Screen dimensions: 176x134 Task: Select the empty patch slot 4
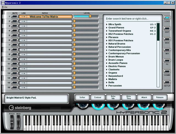(45, 31)
